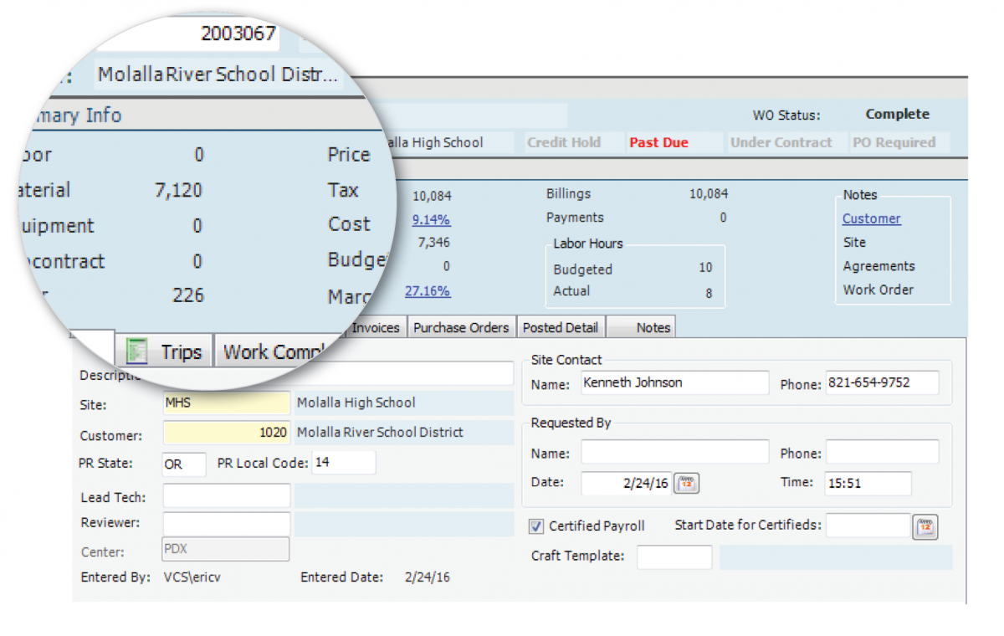Select the Payments label
This screenshot has width=1004, height=636.
click(x=575, y=218)
